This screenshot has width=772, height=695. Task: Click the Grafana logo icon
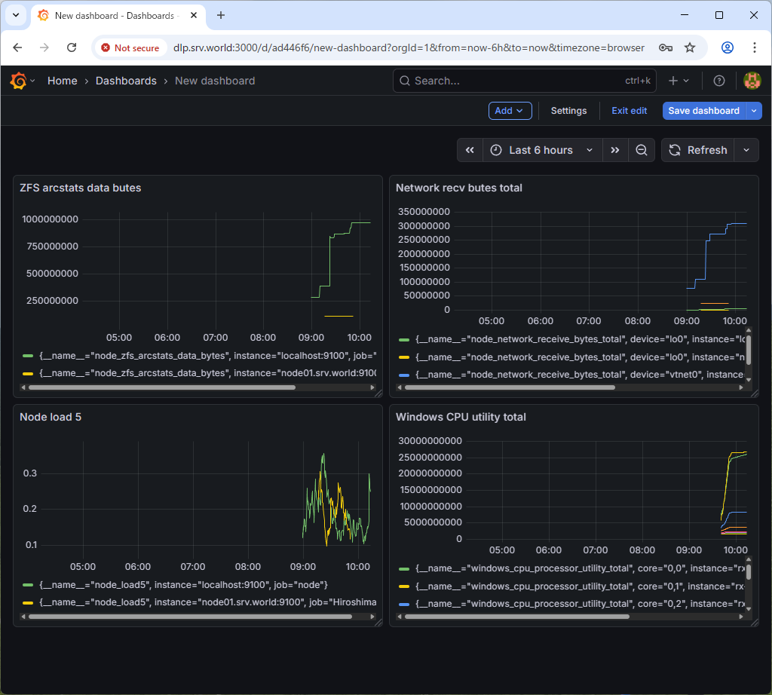click(19, 81)
